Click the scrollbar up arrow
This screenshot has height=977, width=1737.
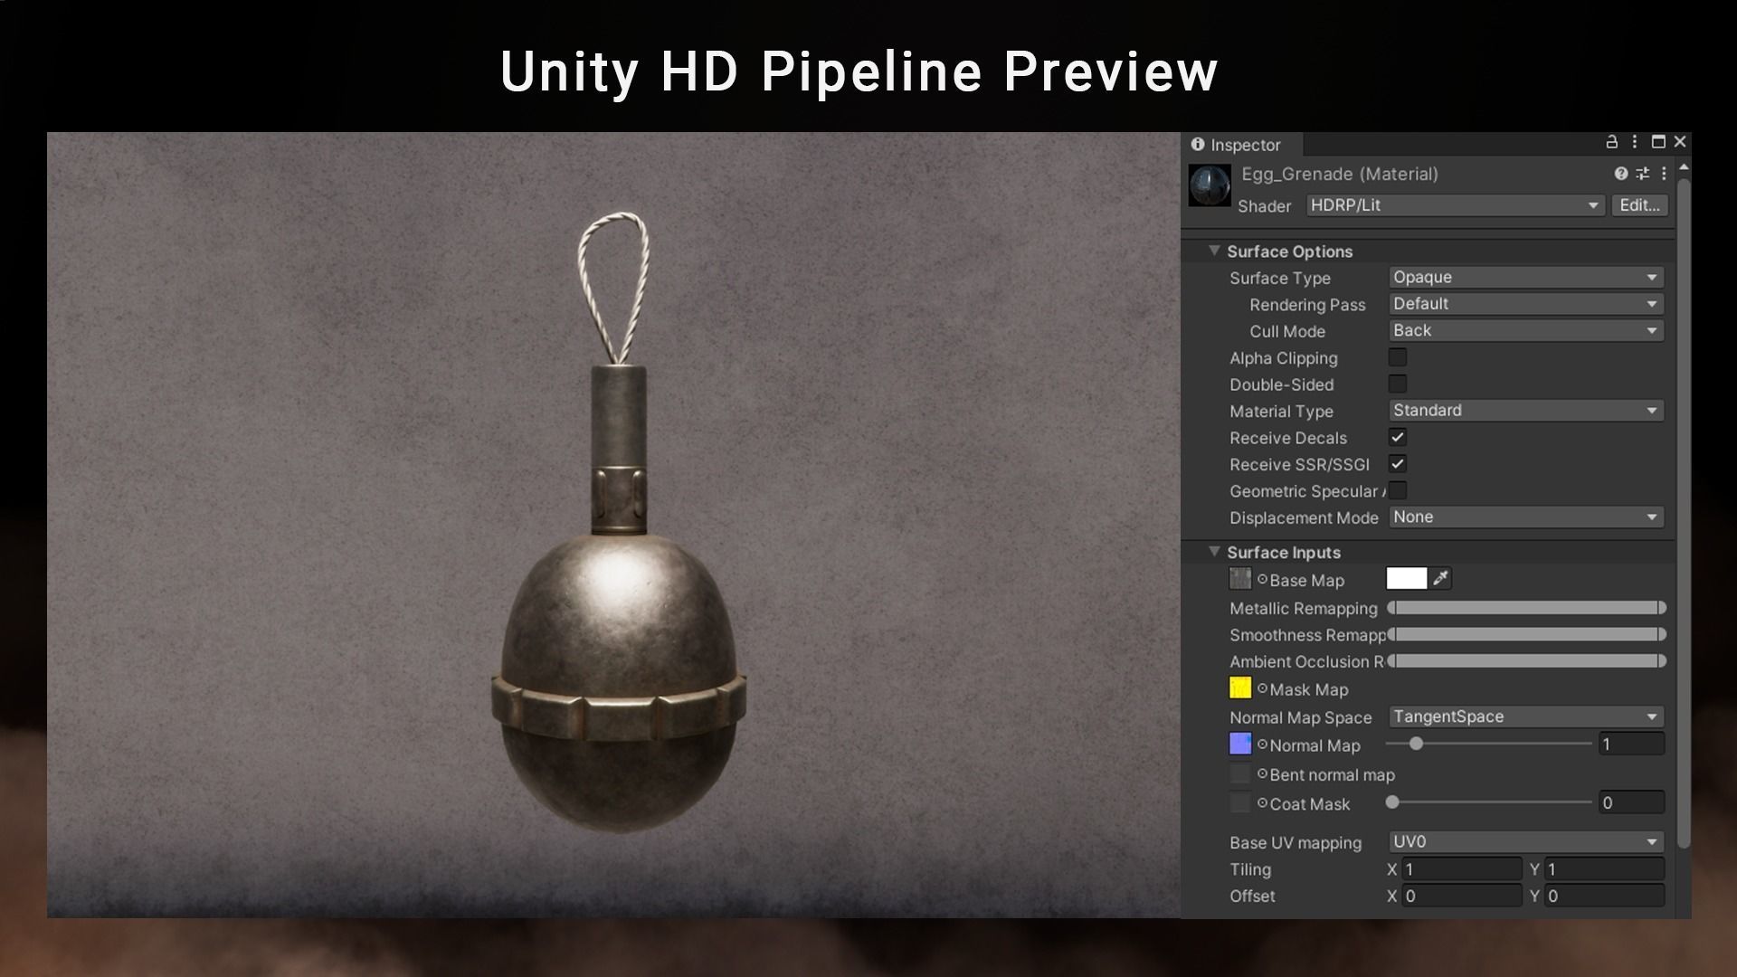coord(1684,168)
